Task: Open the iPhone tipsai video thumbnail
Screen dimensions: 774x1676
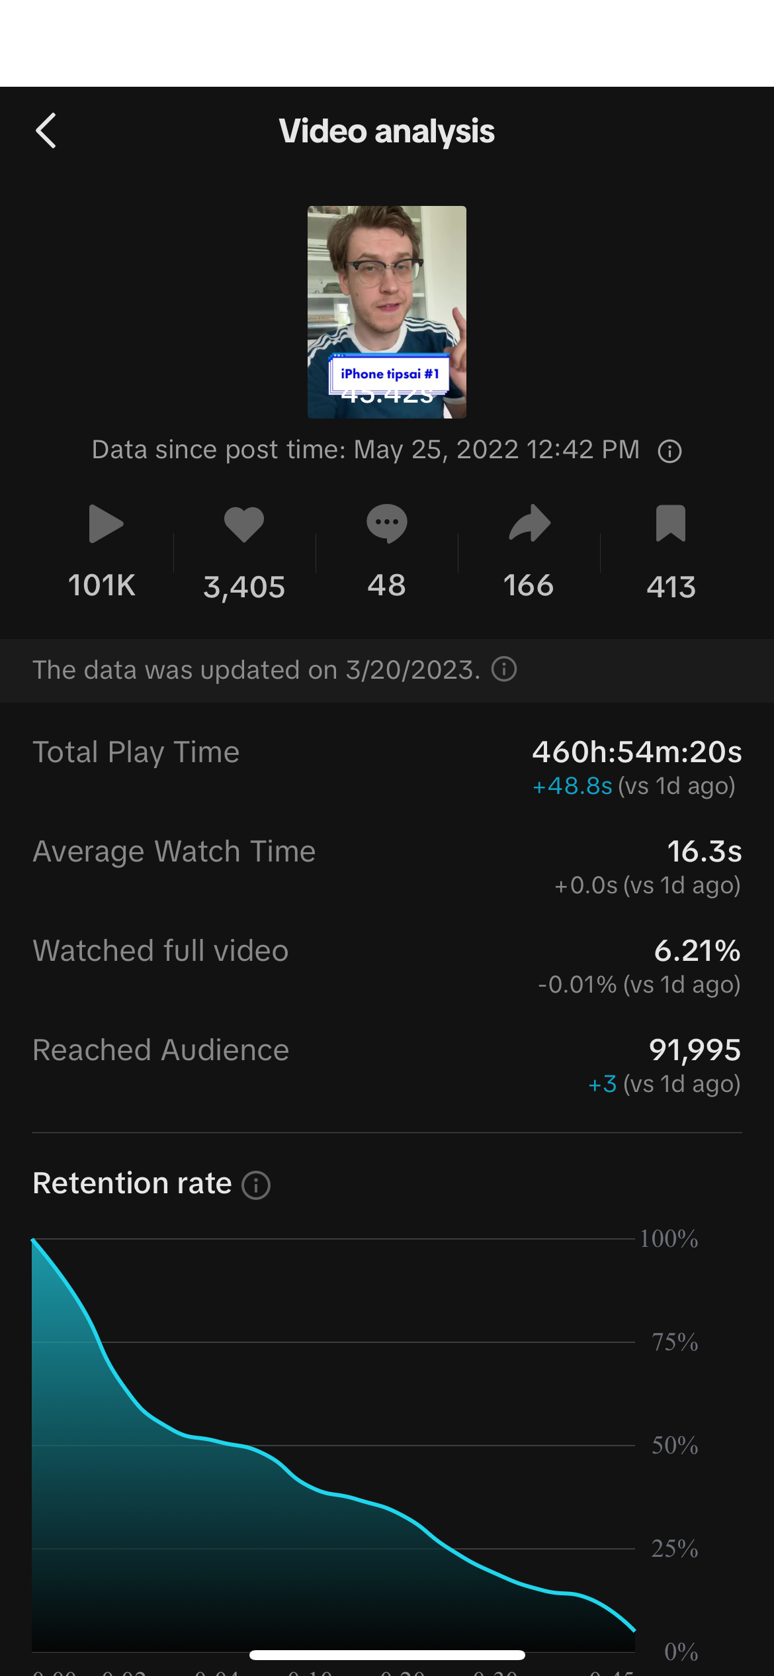Action: coord(387,312)
